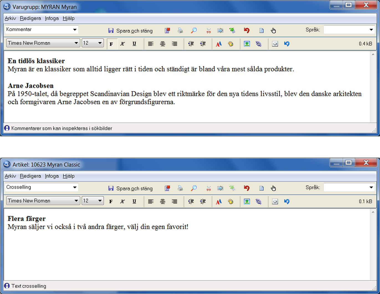Center text in Artikel window

click(x=163, y=201)
